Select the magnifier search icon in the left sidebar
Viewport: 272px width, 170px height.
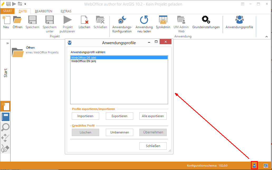[x=6, y=127]
